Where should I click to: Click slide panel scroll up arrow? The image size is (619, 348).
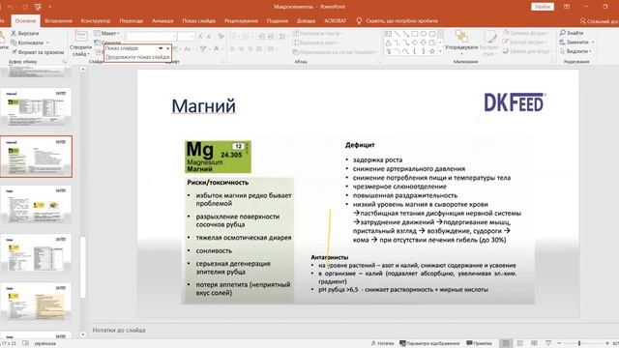point(82,70)
